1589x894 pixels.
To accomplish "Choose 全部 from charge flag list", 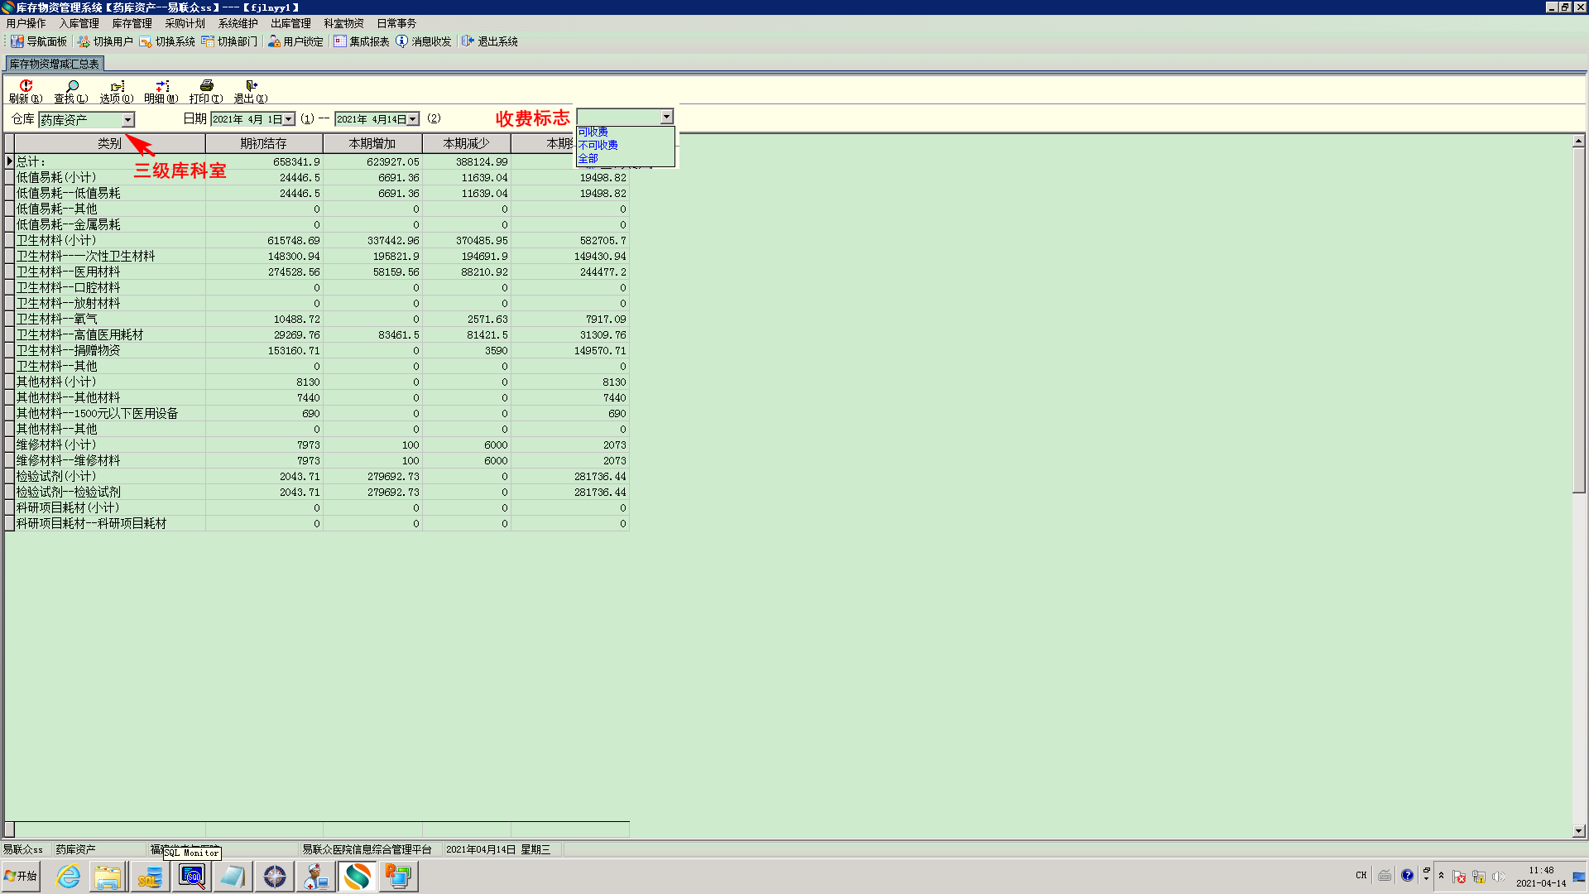I will click(588, 158).
